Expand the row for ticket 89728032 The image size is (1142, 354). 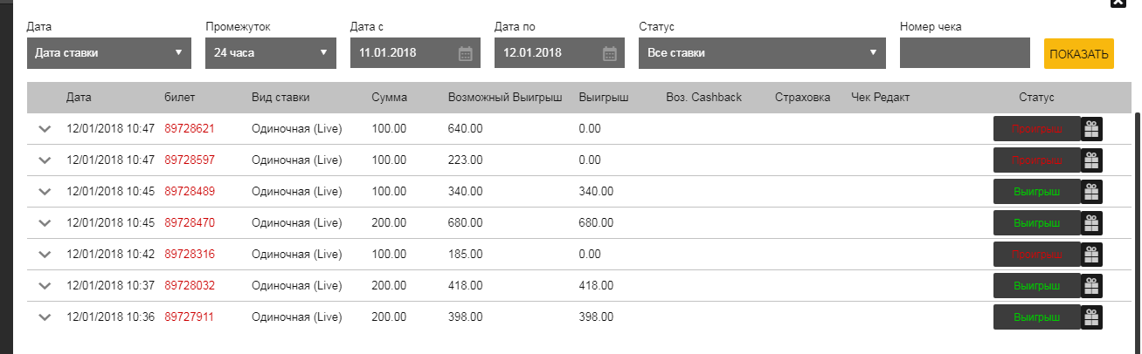(x=45, y=286)
